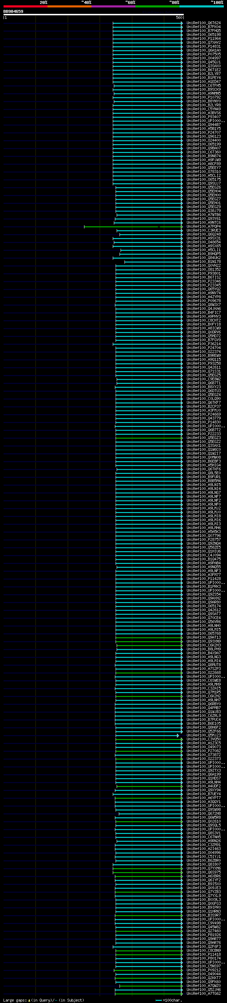Open hit UniRef100_P11964

tap(204, 38)
